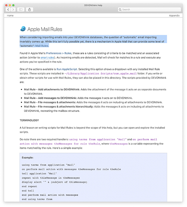Toggle the table of contents sidebar

tap(21, 10)
